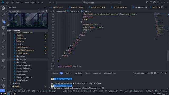Open the Run menu

point(37,2)
